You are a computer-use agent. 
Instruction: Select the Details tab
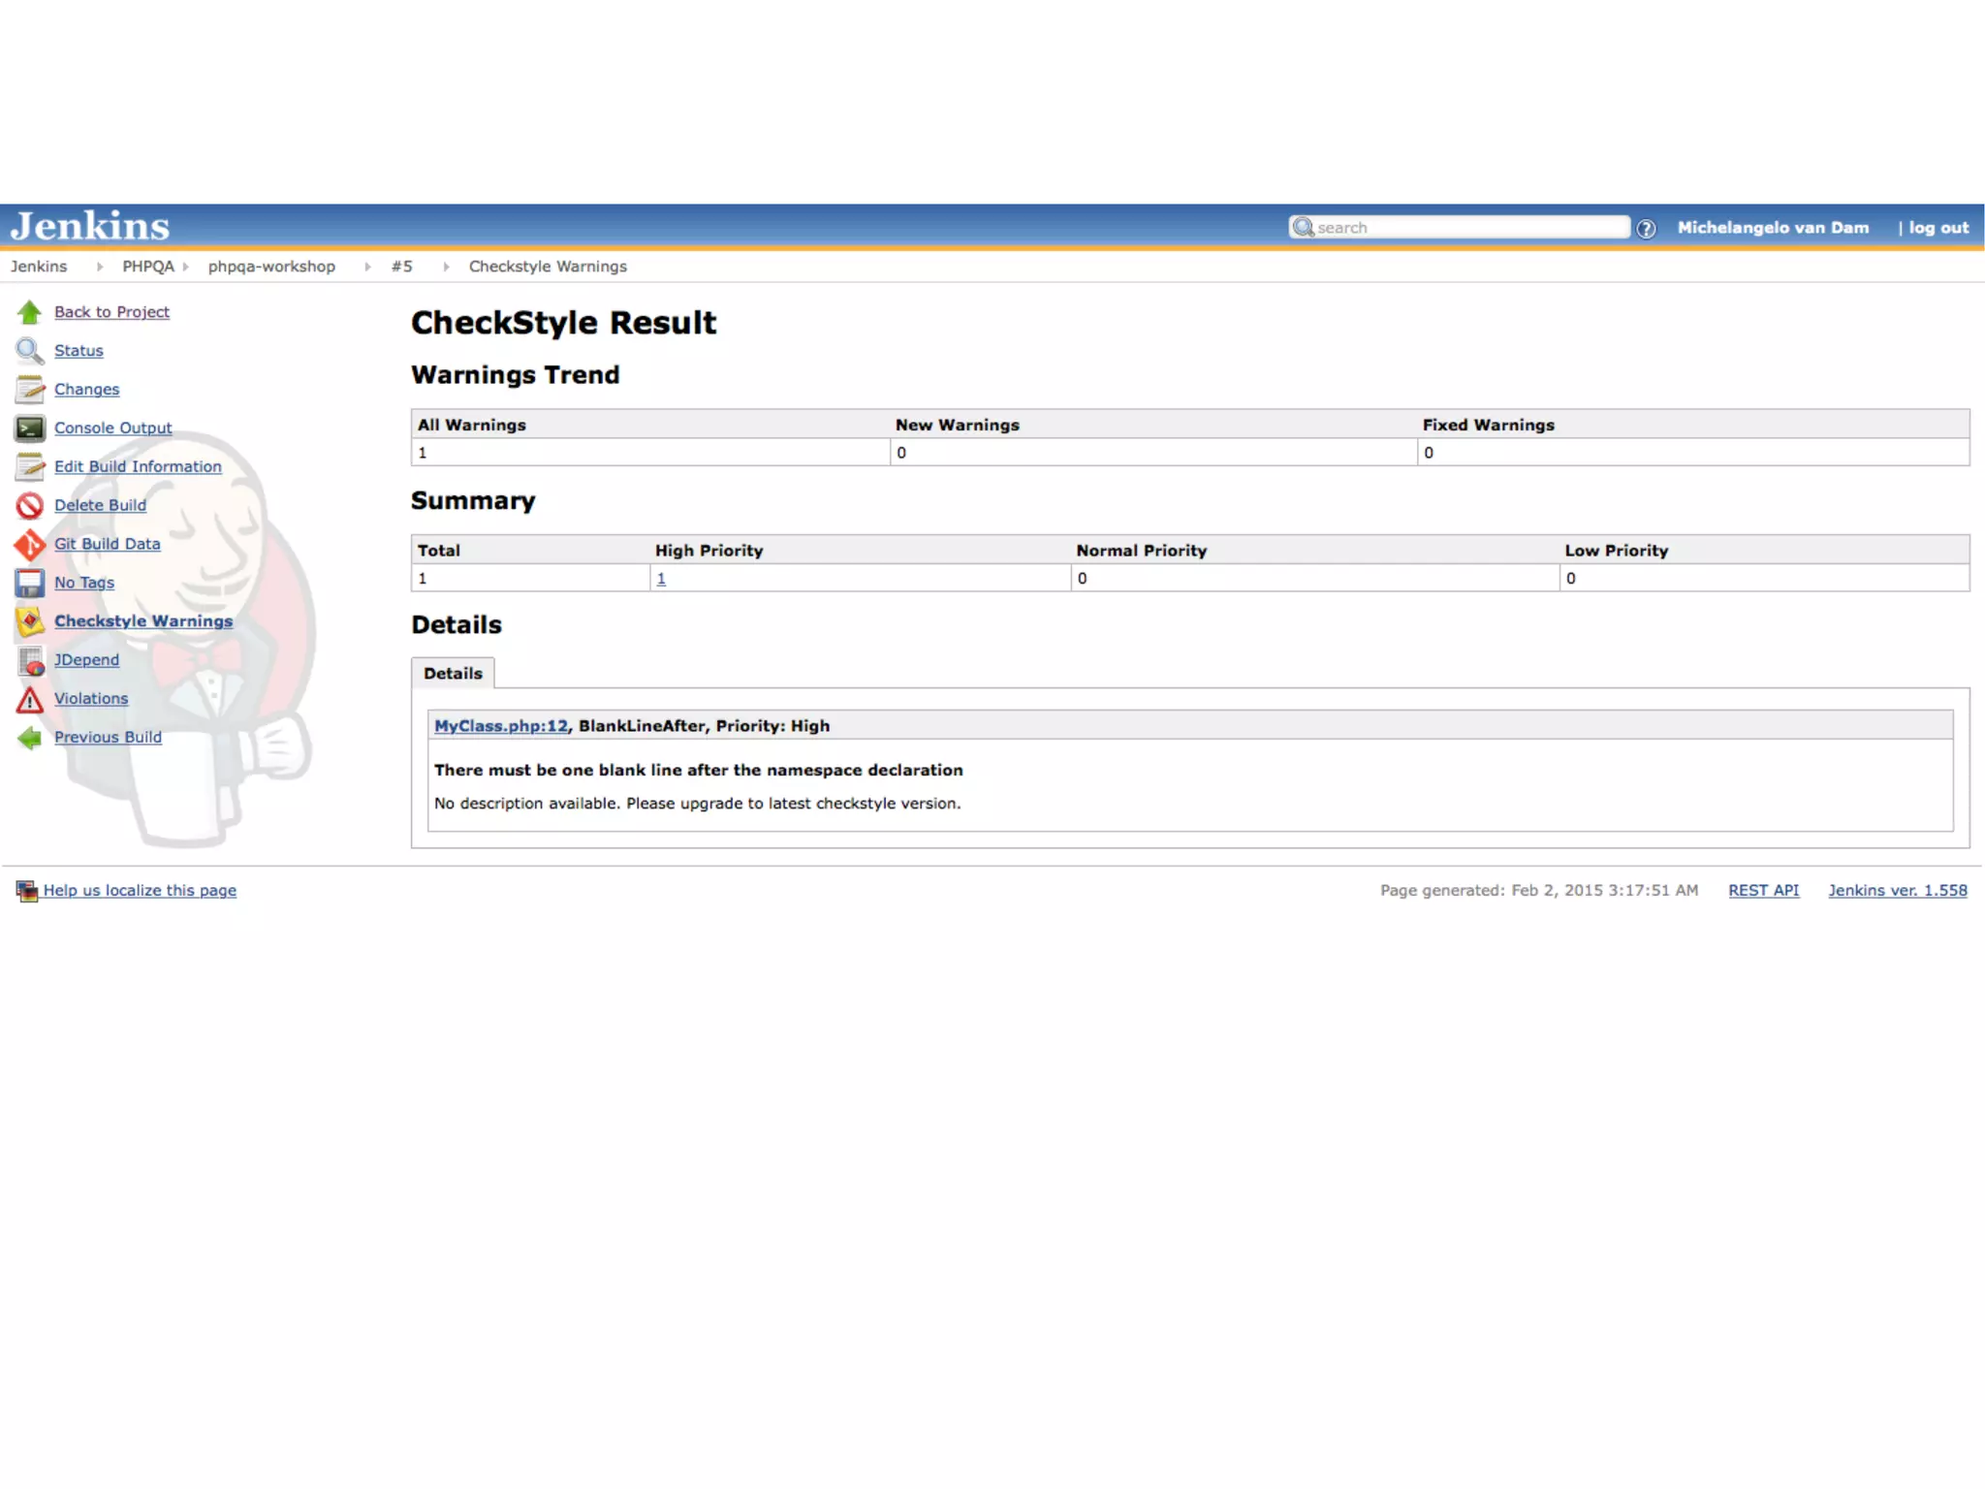click(453, 674)
